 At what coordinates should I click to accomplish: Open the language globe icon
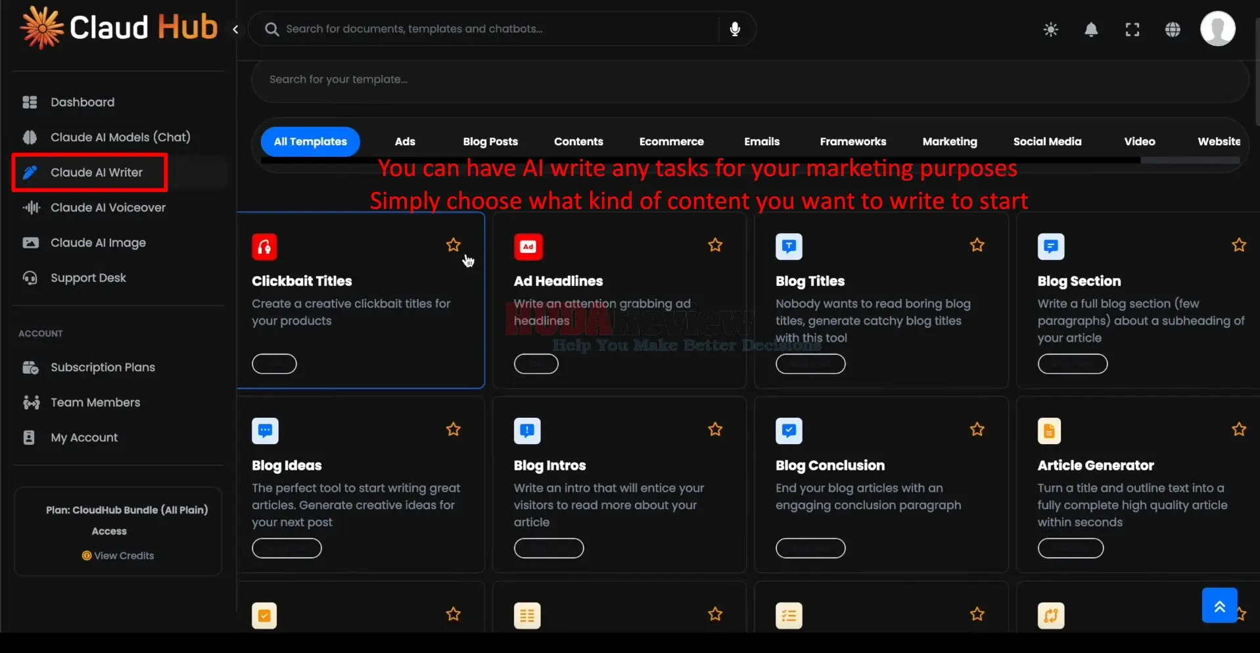(1173, 30)
